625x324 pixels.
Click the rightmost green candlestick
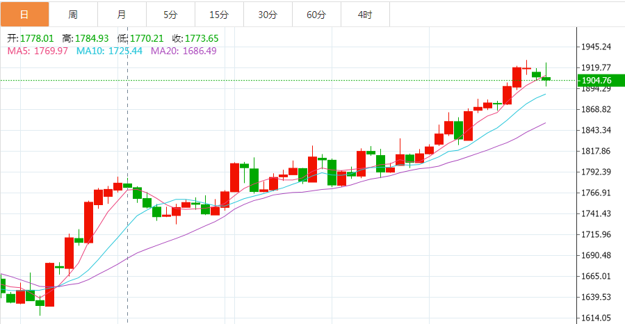(x=546, y=79)
